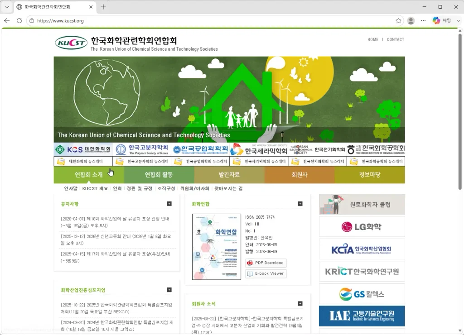The width and height of the screenshot is (464, 335).
Task: Open the 인사말 submenu item
Action: 71,188
